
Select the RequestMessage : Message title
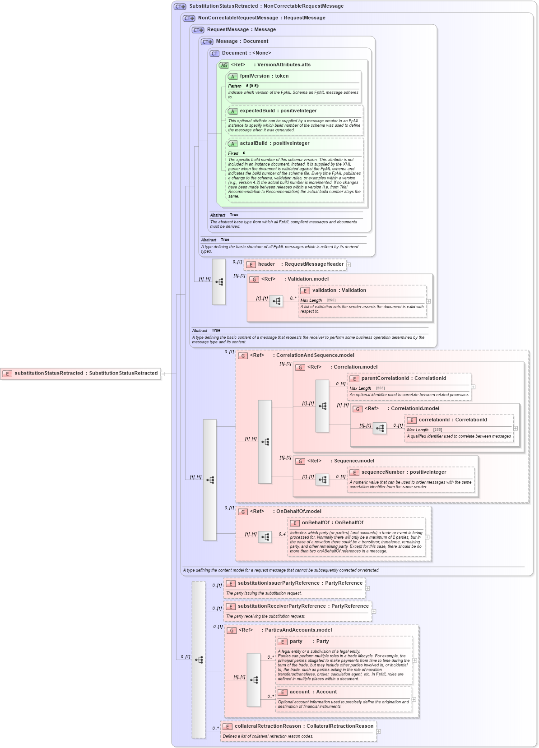coord(241,30)
